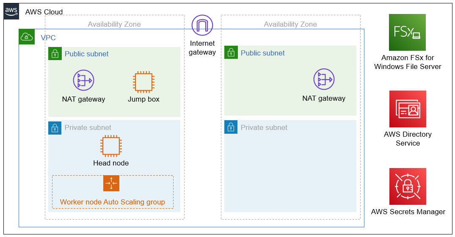Click the right Private subnet lock icon
The height and width of the screenshot is (237, 455).
[231, 127]
